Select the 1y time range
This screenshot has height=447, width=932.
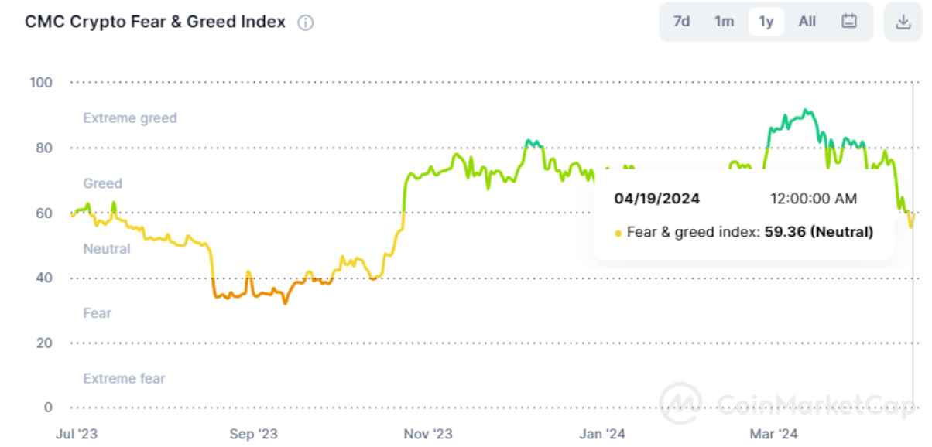pos(766,22)
